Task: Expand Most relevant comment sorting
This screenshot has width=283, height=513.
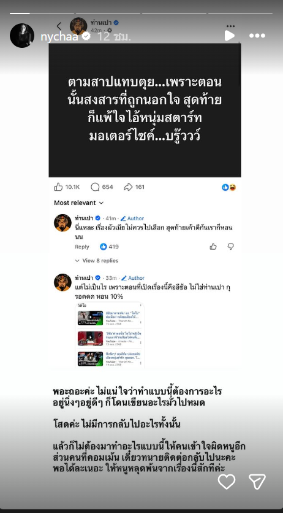Action: click(78, 203)
